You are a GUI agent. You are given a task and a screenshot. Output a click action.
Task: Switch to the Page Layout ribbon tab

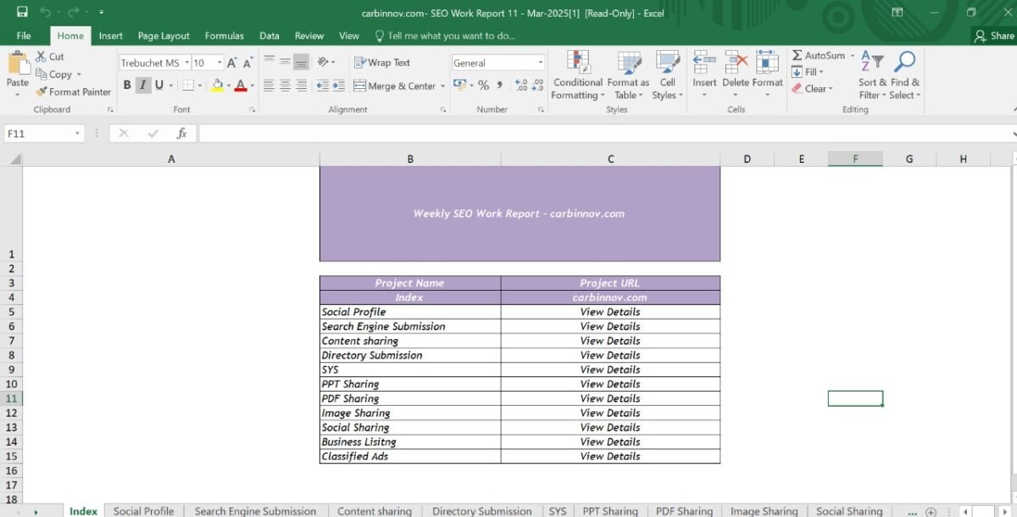pyautogui.click(x=164, y=36)
